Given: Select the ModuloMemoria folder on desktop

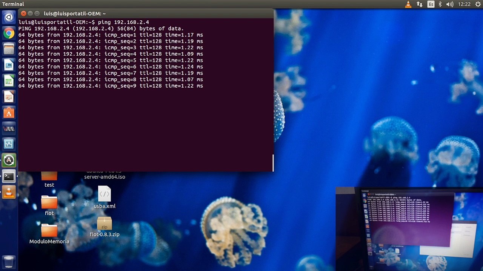Looking at the screenshot, I should [x=49, y=234].
